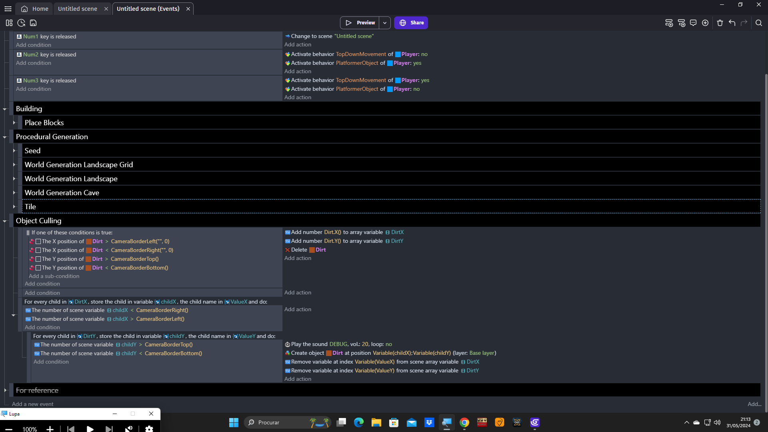This screenshot has height=432, width=768.
Task: Delete selected events with trash icon
Action: click(720, 23)
